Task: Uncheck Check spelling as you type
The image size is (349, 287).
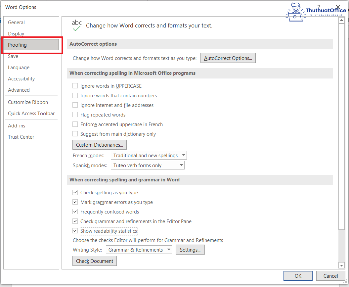Action: (75, 192)
